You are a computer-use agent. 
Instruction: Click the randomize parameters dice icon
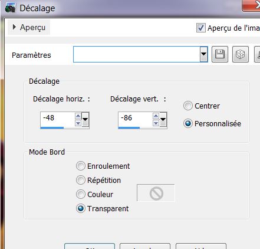coord(241,54)
